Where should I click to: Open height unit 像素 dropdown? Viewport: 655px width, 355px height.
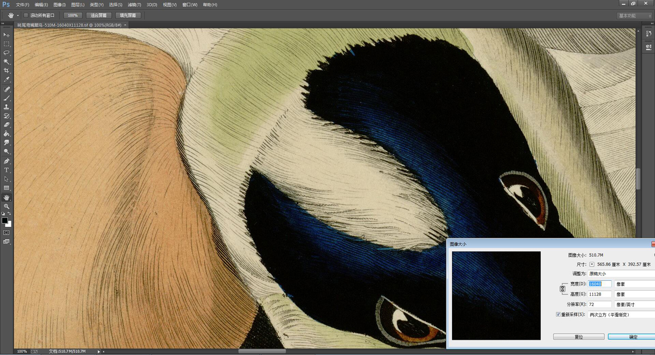coord(634,294)
